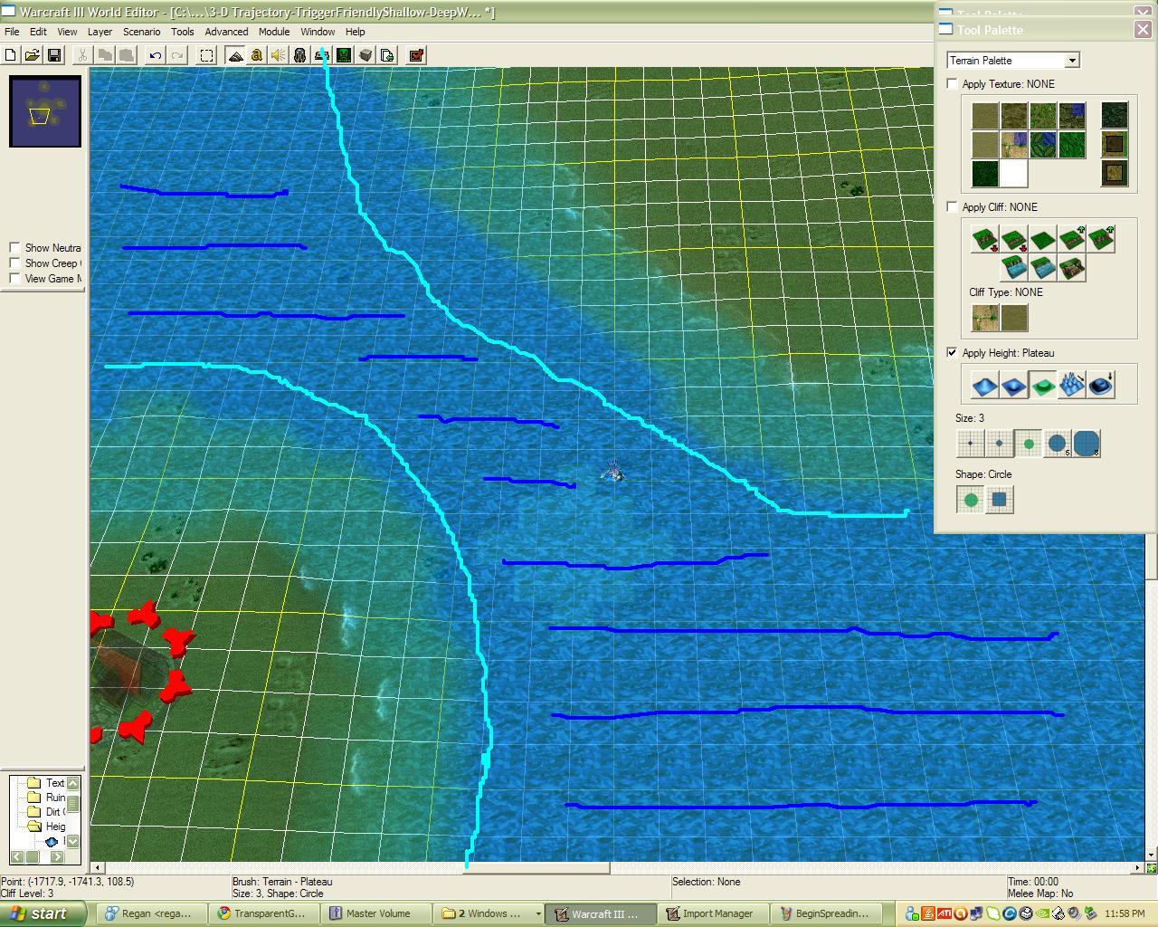Click the Test Map checkmark icon
Image resolution: width=1158 pixels, height=927 pixels.
pyautogui.click(x=416, y=55)
